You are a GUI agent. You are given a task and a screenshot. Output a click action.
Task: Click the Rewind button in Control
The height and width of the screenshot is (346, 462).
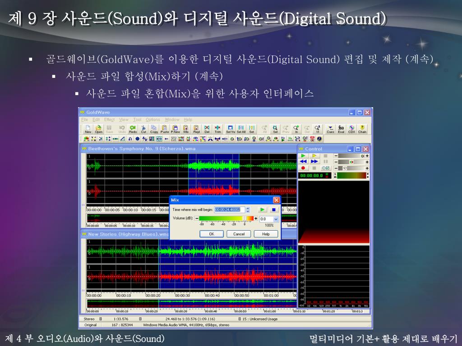303,162
